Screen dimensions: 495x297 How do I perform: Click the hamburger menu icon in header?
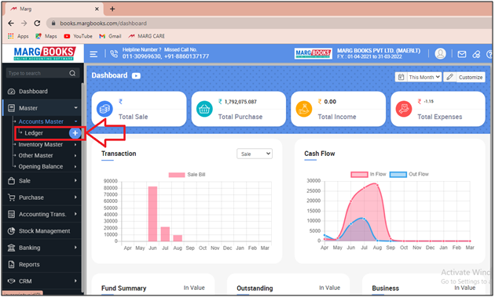[93, 54]
